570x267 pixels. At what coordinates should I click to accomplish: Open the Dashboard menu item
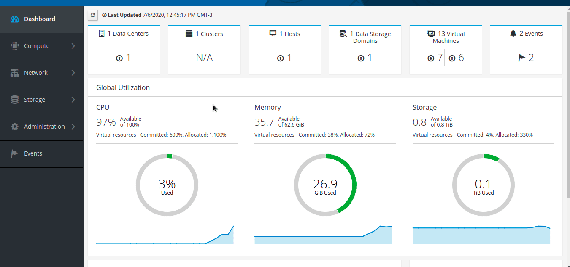click(40, 19)
